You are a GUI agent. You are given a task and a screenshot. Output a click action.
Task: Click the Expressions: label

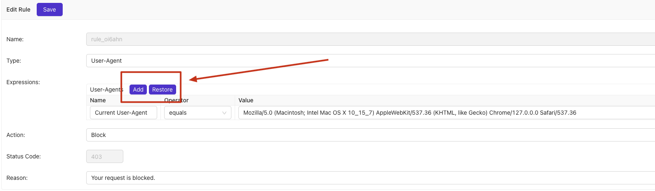point(23,82)
